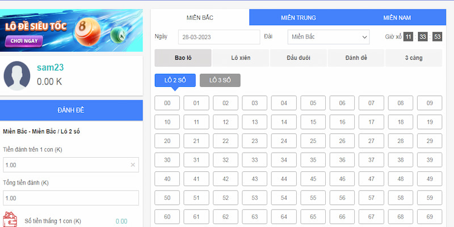Select number 36 box
This screenshot has height=227, width=454.
point(342,160)
